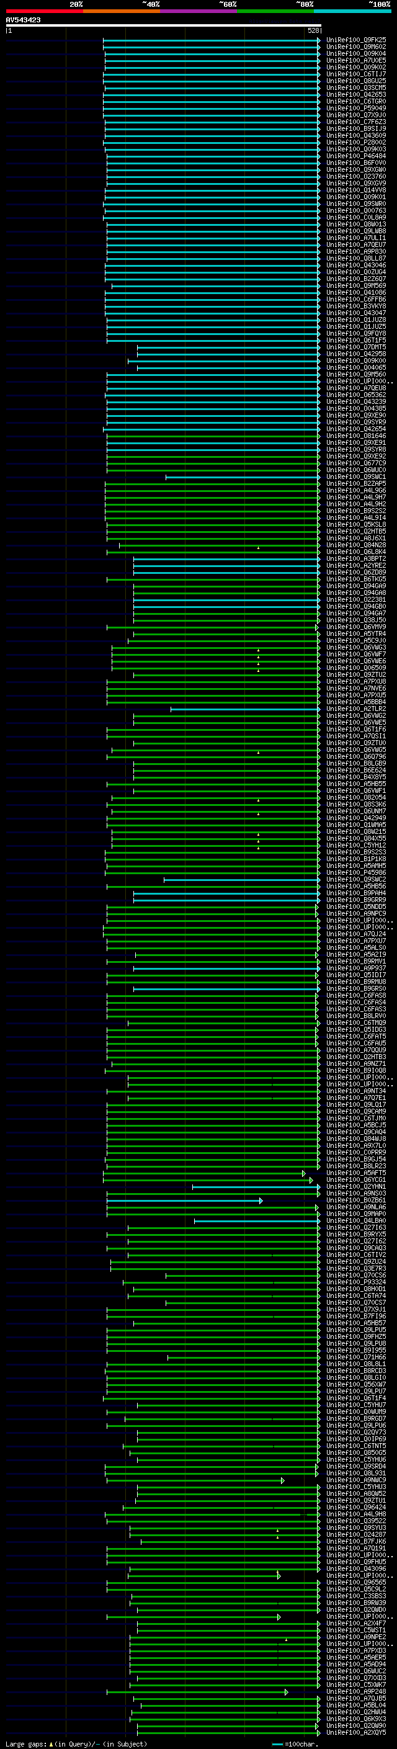
Task: Select UniRef100_P46484 hit label
Action: [x=356, y=156]
